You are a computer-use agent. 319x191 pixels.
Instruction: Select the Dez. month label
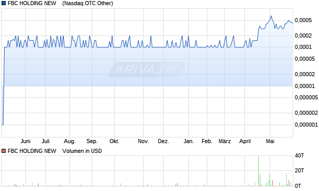pos(164,141)
